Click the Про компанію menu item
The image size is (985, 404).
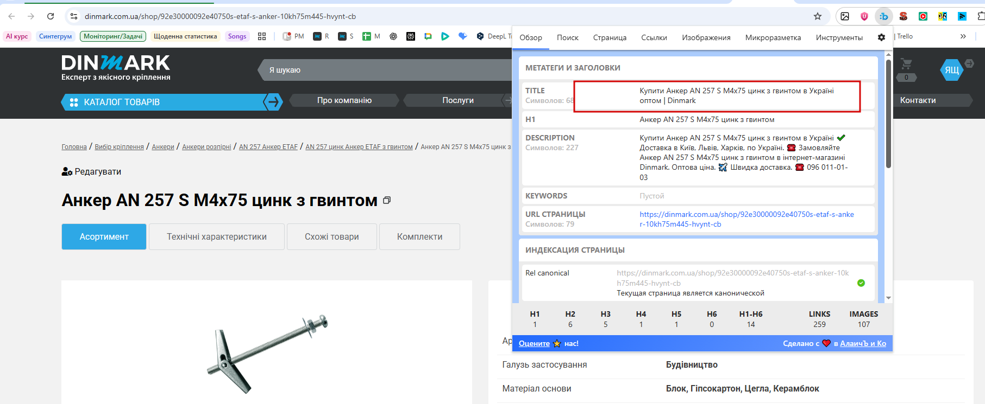pyautogui.click(x=344, y=100)
